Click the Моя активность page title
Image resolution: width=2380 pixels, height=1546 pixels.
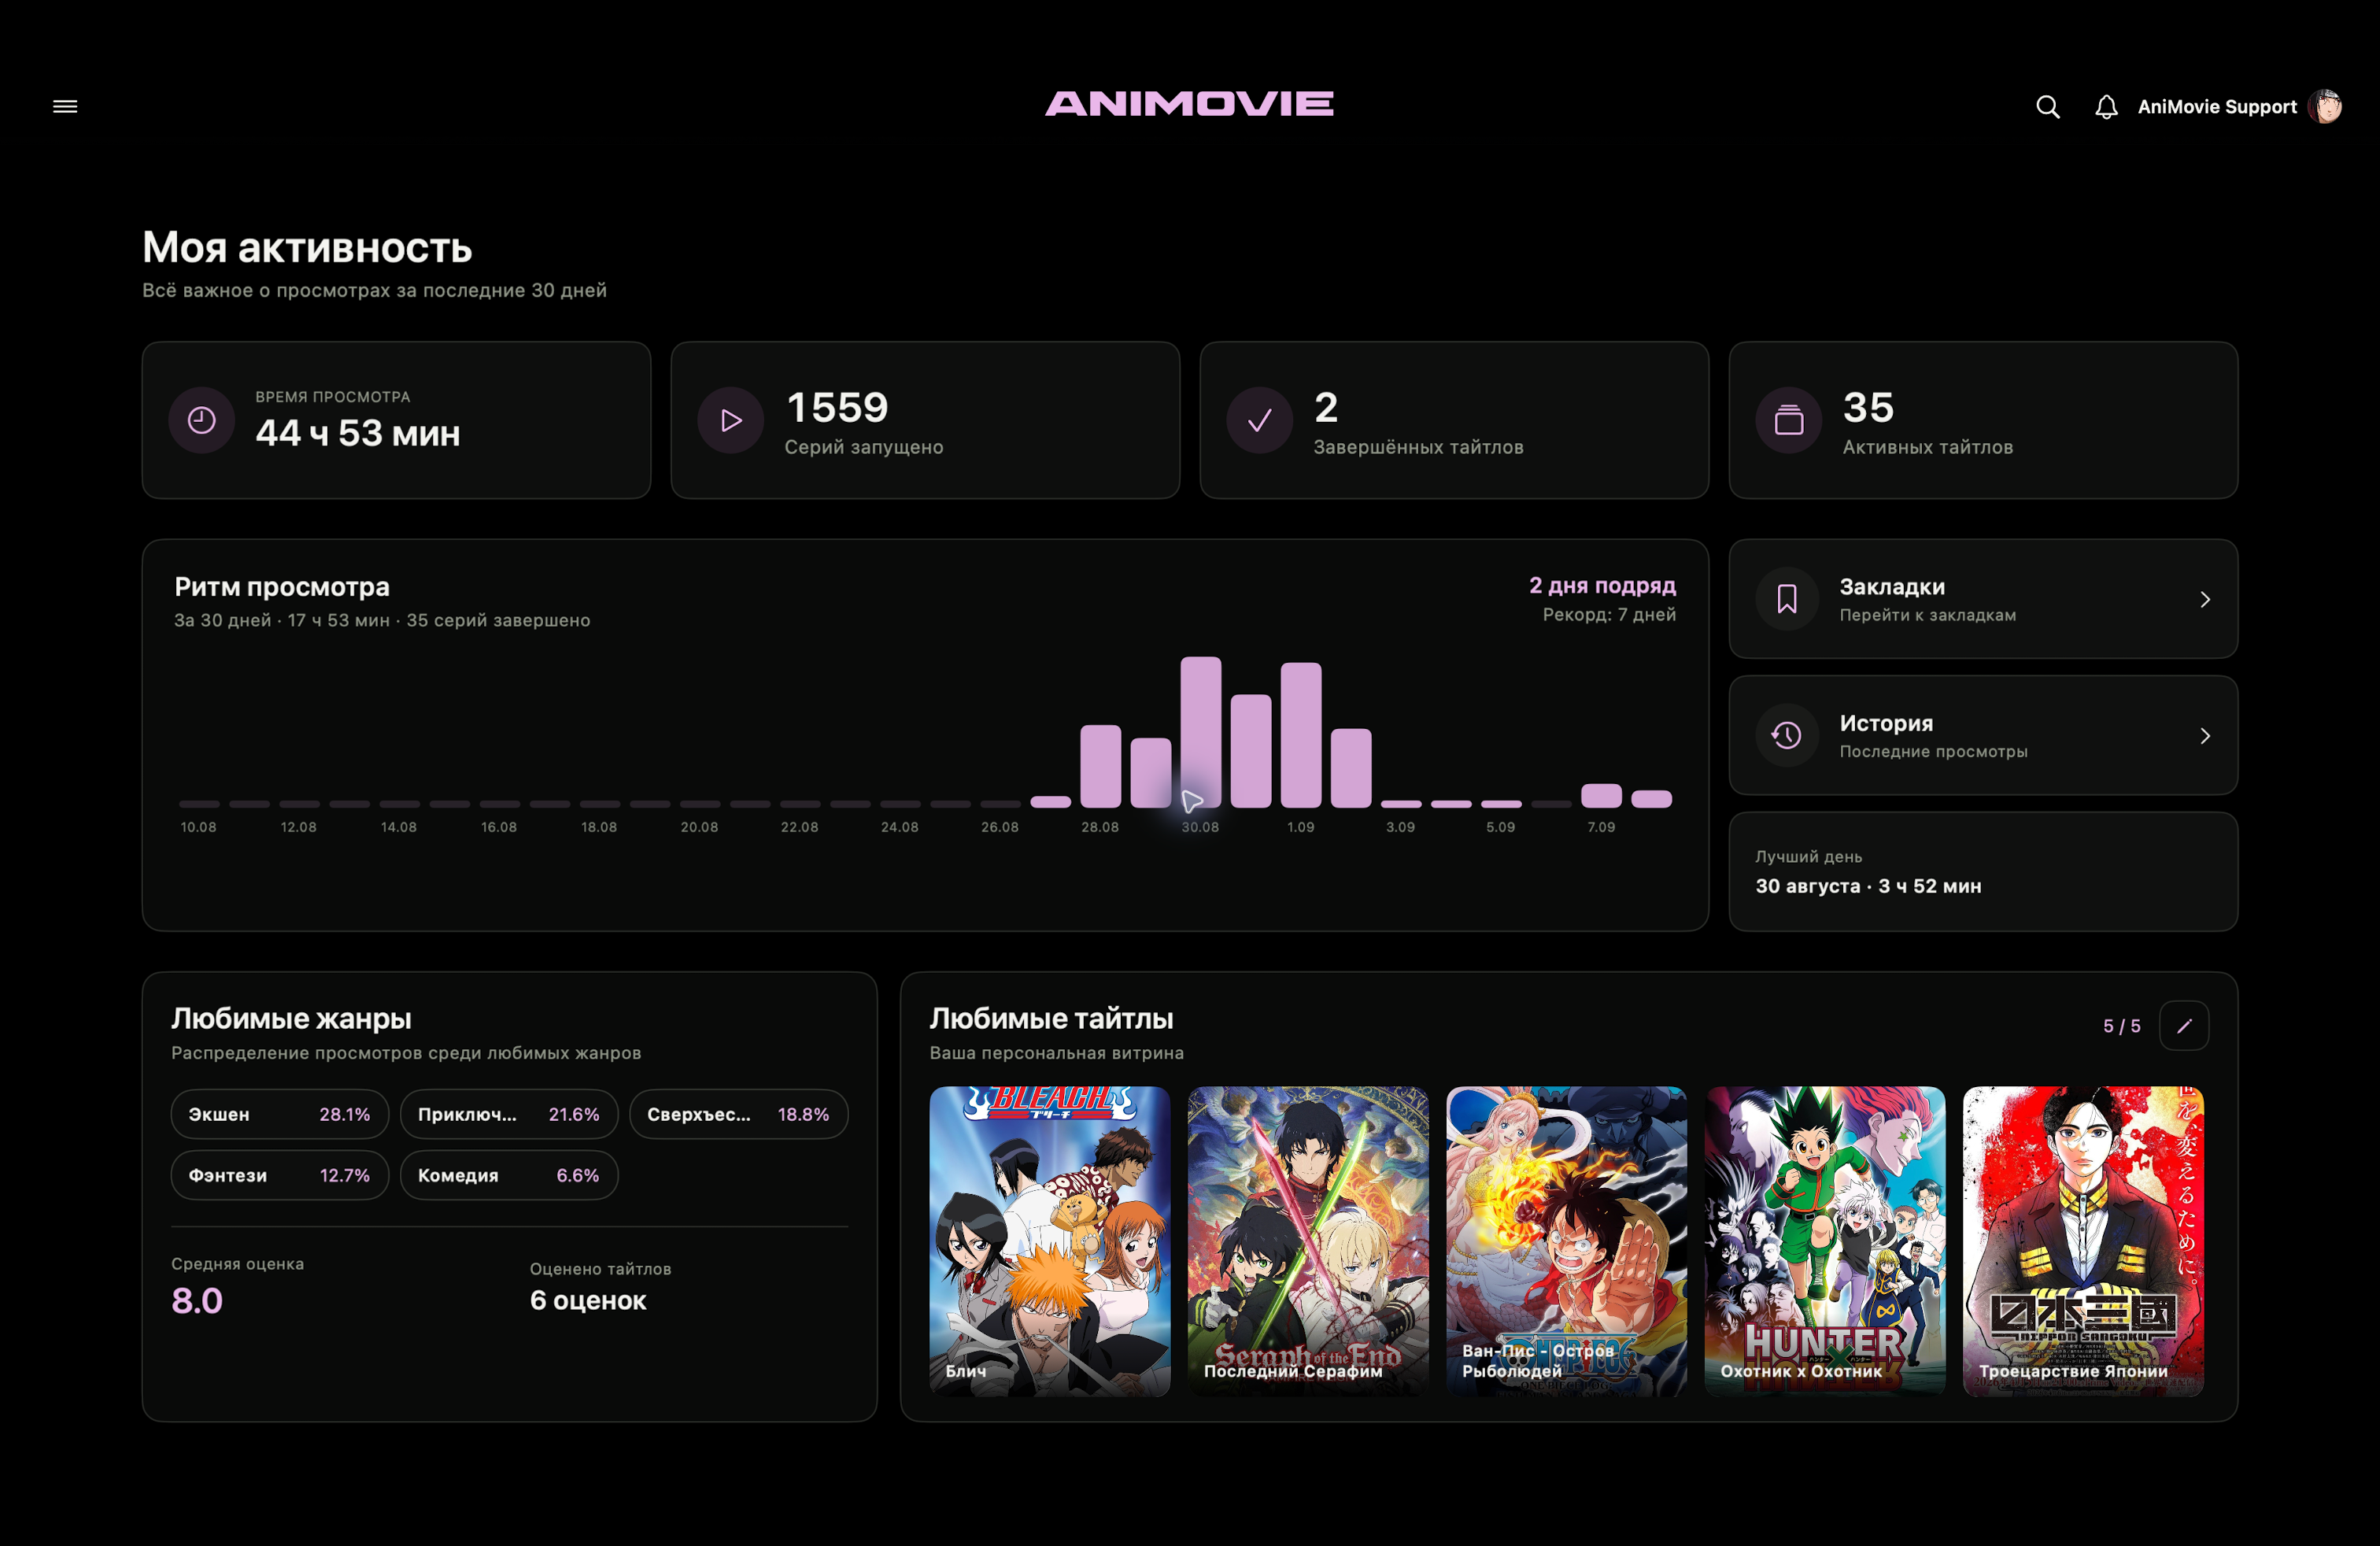click(x=307, y=247)
